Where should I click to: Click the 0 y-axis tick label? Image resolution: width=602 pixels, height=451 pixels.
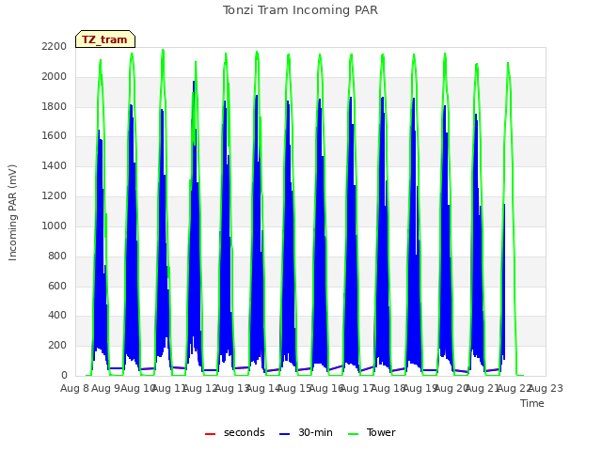(64, 376)
